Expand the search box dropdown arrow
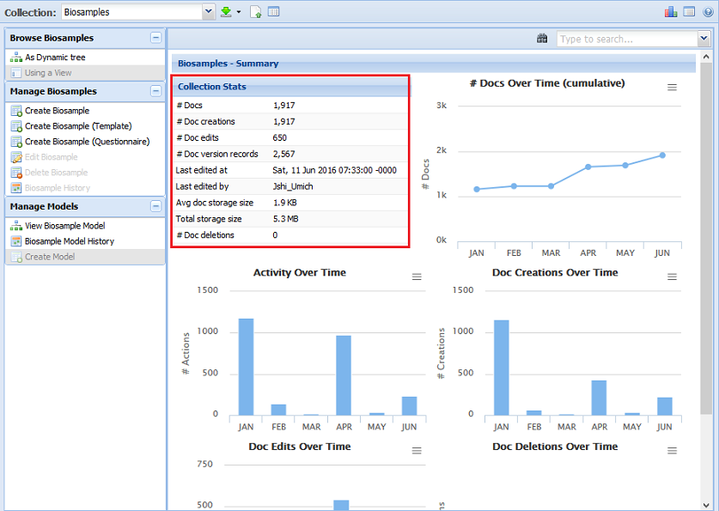The image size is (719, 511). (704, 39)
